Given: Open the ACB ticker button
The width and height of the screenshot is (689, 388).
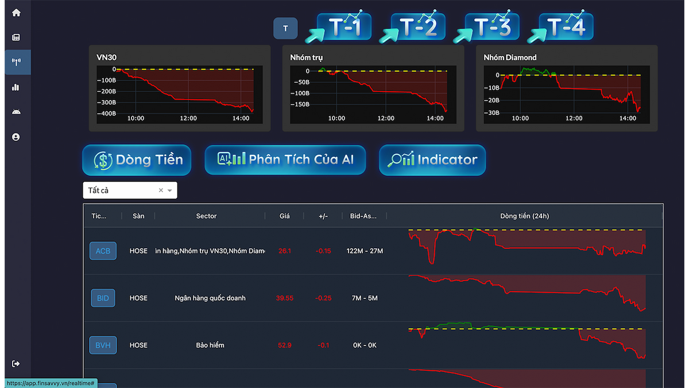Looking at the screenshot, I should click(103, 251).
